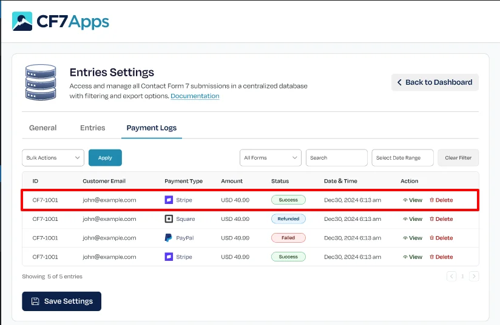The width and height of the screenshot is (500, 325).
Task: Click the 'PayPal' payment type label
Action: coord(185,238)
